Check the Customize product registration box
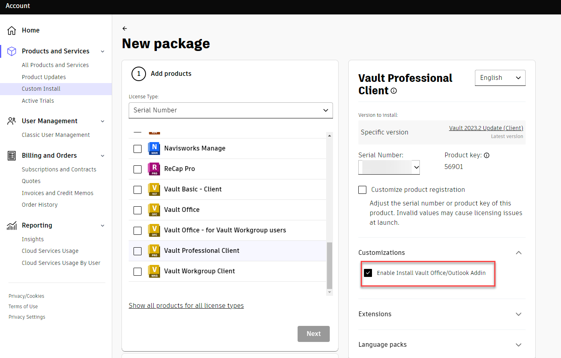The image size is (561, 358). tap(362, 189)
